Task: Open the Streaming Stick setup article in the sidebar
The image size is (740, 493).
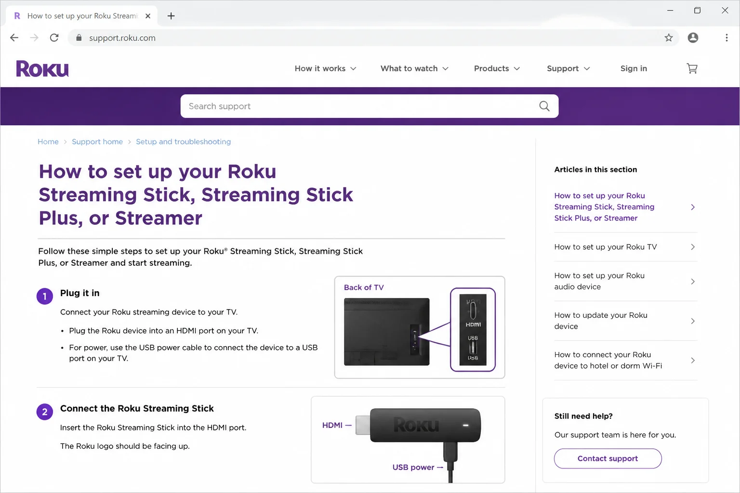Action: tap(604, 207)
